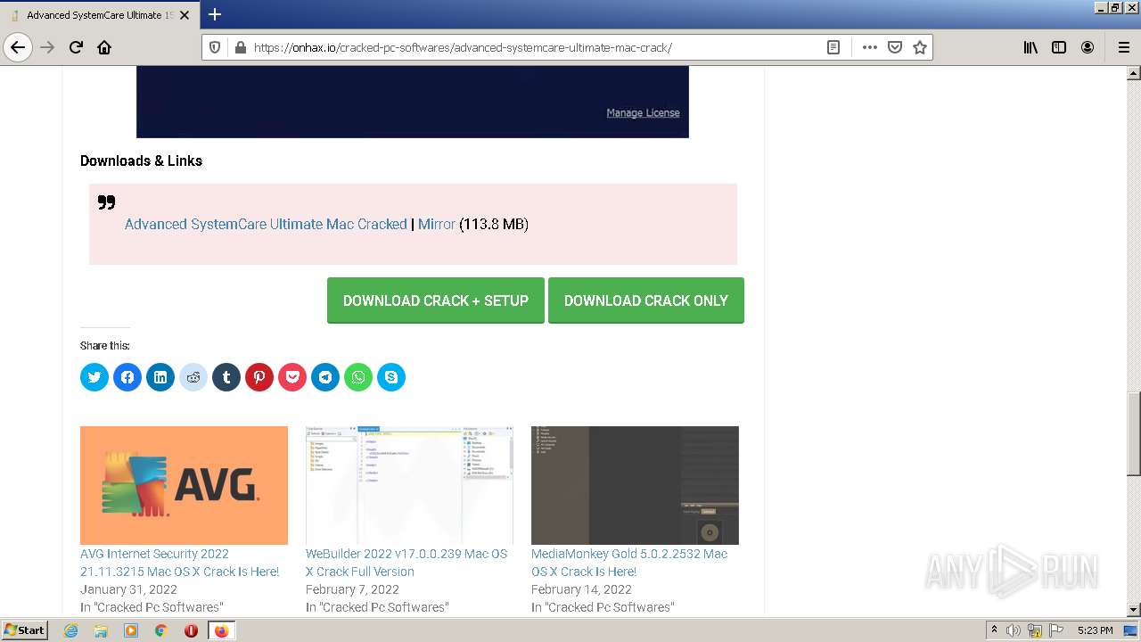Switch to Firefox taskbar button
1141x642 pixels.
click(x=221, y=630)
